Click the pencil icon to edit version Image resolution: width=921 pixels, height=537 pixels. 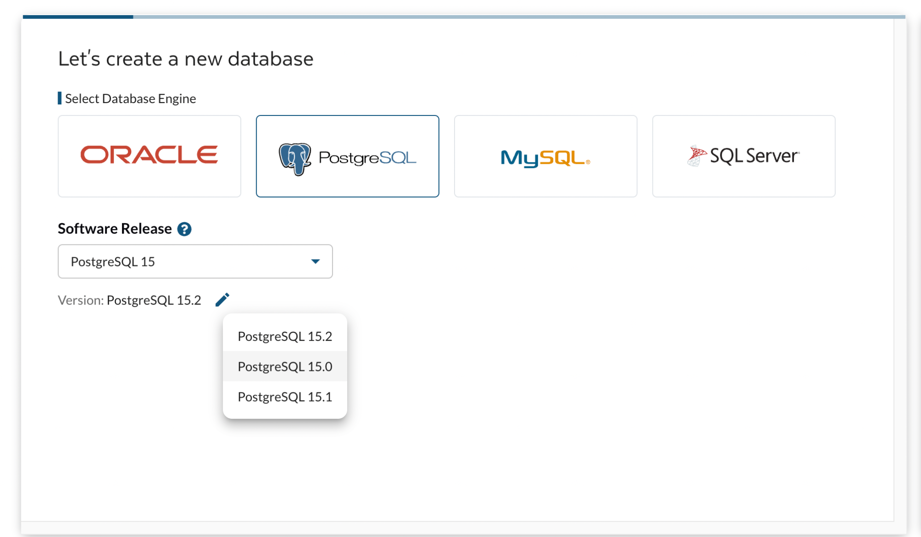[x=222, y=299]
